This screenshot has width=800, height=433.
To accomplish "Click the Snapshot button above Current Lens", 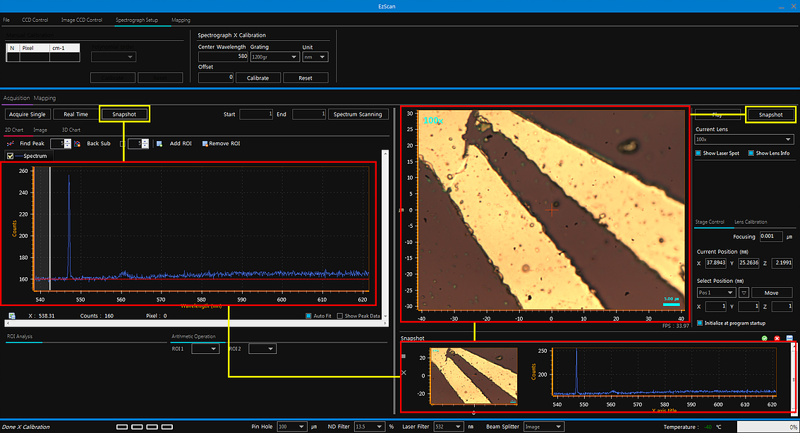I will pyautogui.click(x=770, y=115).
